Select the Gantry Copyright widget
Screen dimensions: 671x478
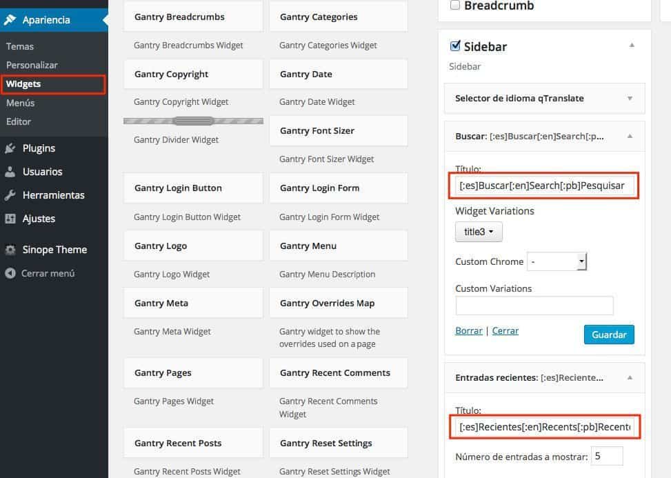[193, 74]
